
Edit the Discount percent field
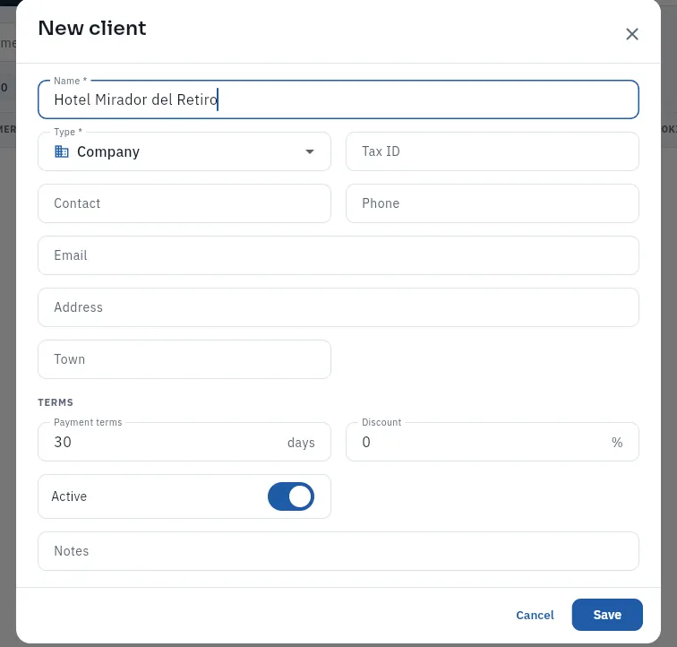pos(493,442)
